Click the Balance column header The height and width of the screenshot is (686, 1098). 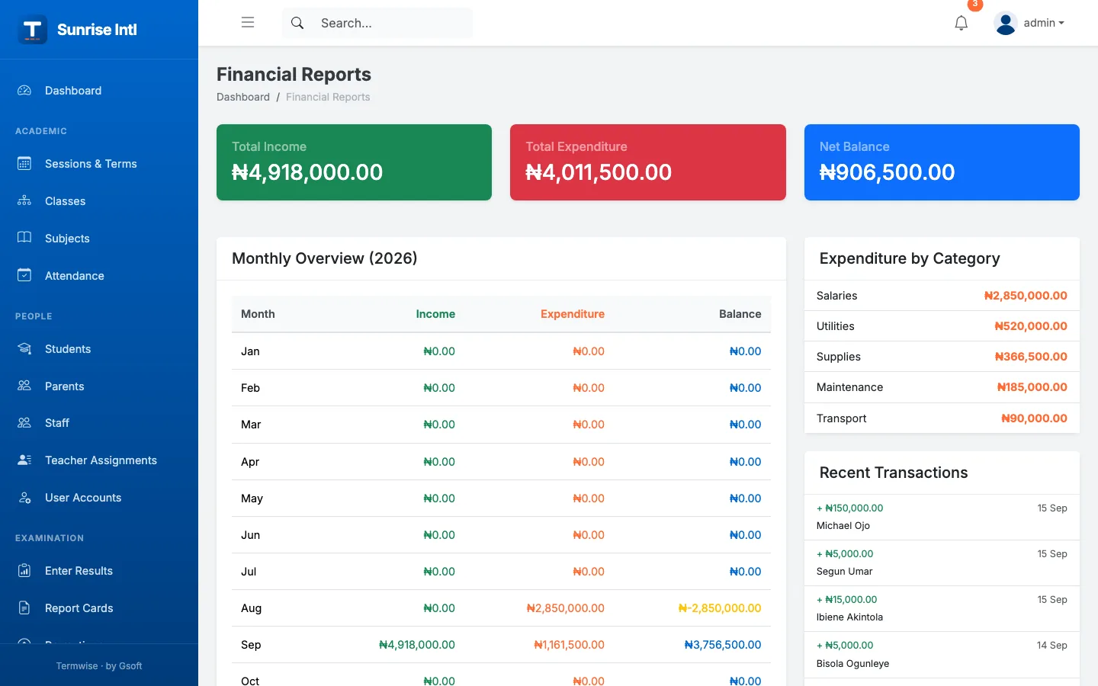[740, 314]
